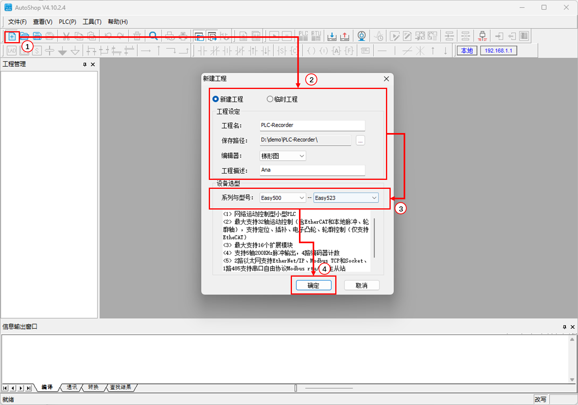Select the 新建工程 radio button

tap(215, 99)
